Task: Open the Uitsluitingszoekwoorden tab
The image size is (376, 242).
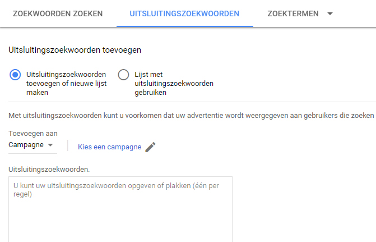Action: 184,13
